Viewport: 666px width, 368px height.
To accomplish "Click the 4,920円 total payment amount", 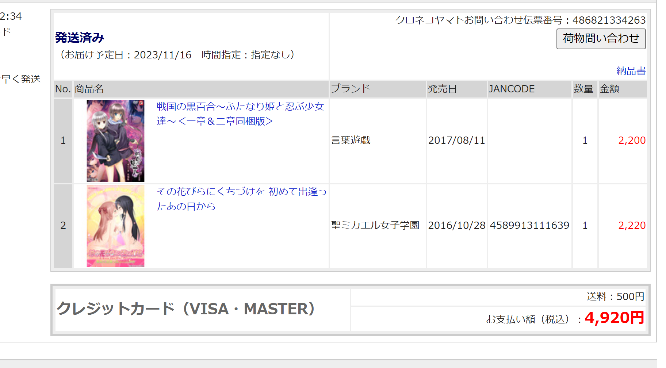I will coord(614,318).
